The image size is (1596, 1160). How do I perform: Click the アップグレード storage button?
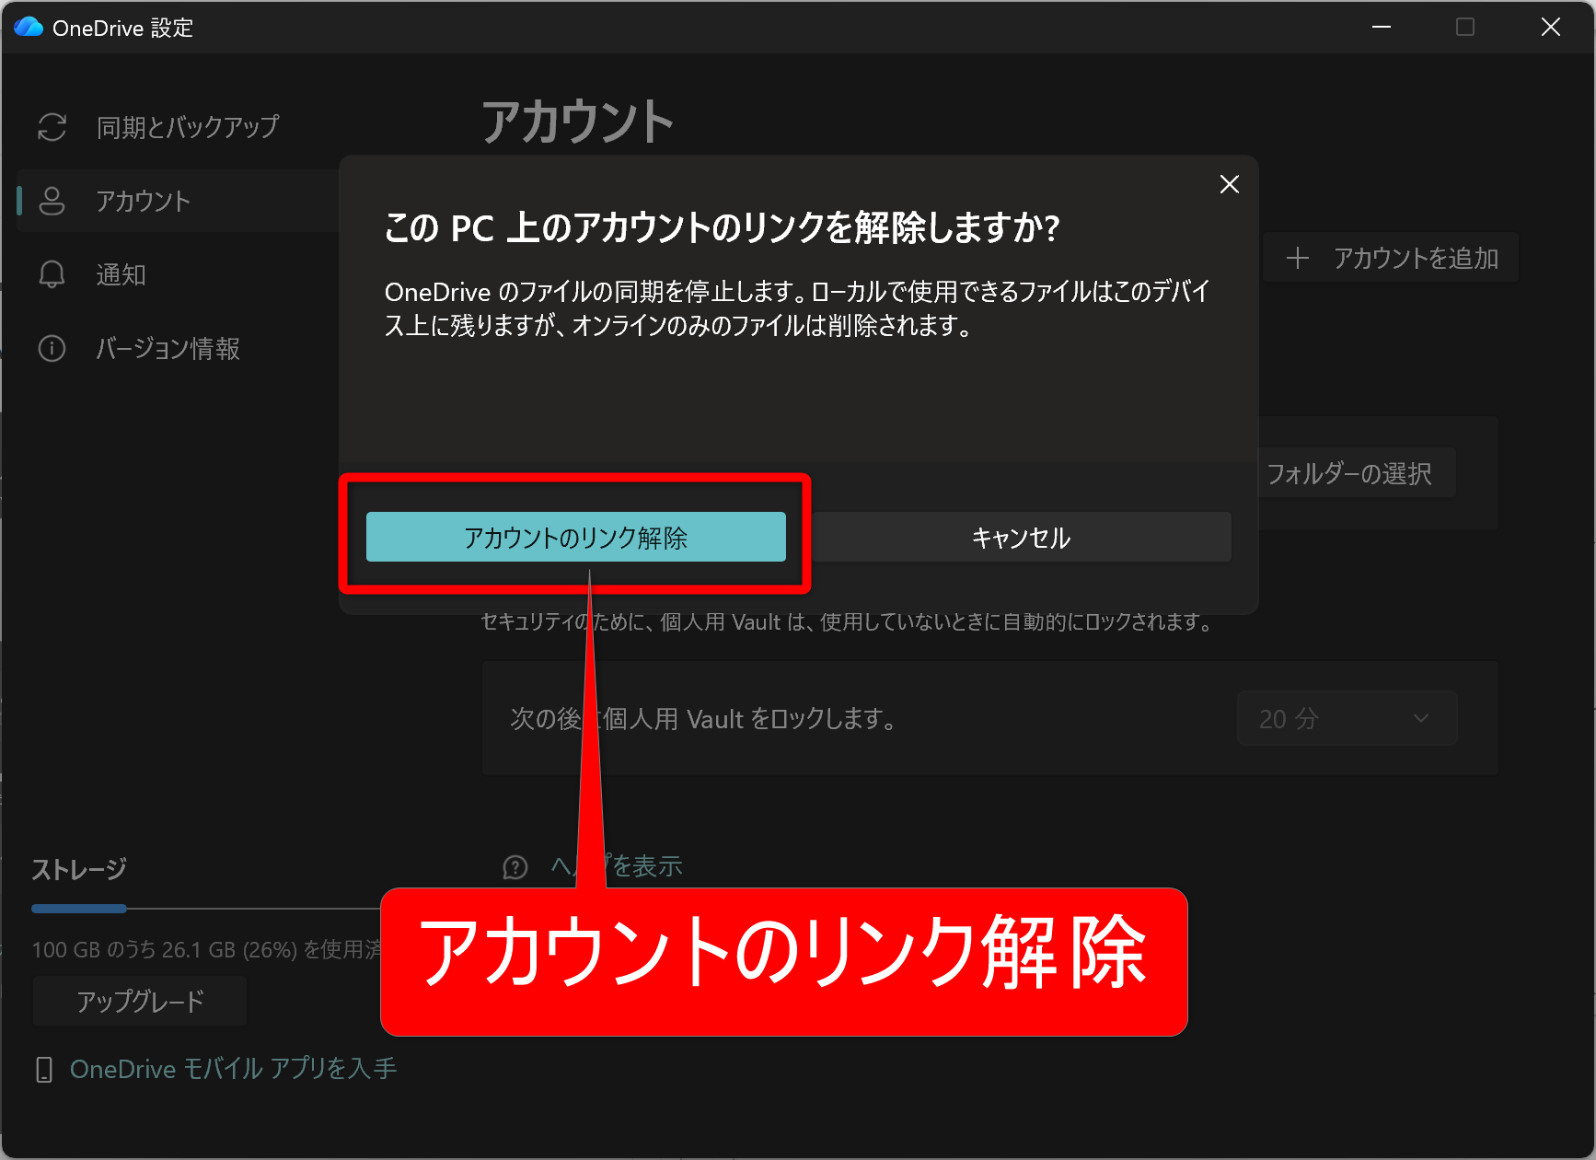(x=140, y=1001)
